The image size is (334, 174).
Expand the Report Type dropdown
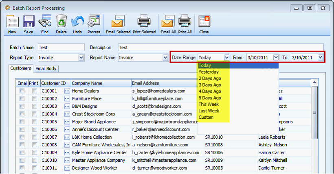click(x=81, y=58)
